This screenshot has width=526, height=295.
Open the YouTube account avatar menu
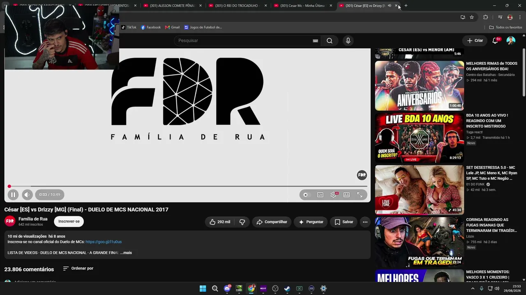tap(511, 41)
